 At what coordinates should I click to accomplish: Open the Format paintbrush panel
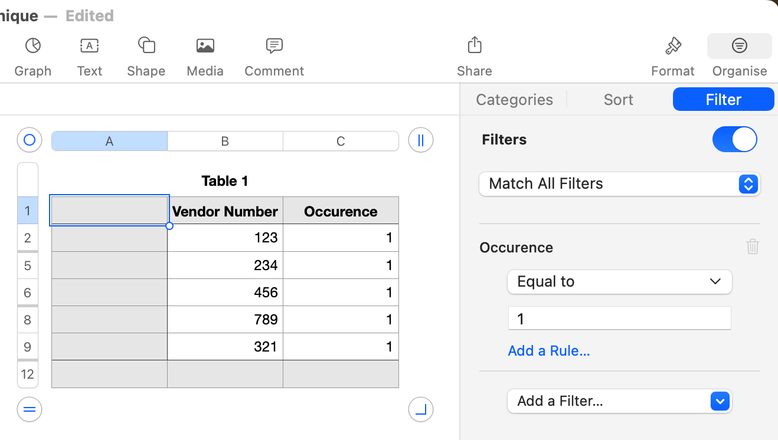pos(672,46)
